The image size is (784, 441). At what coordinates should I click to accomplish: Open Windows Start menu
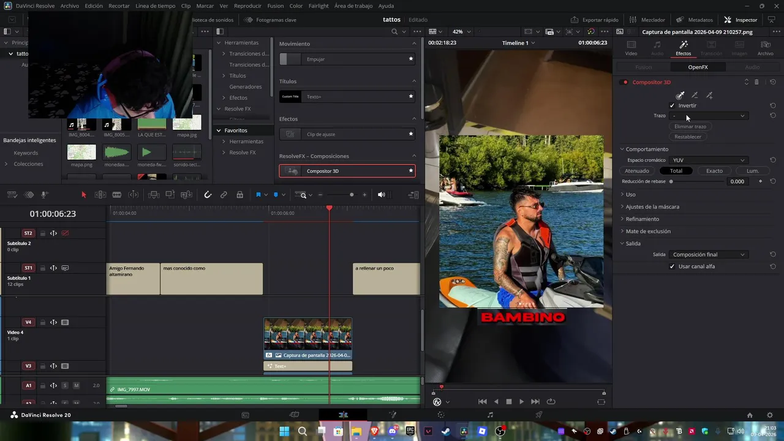[x=284, y=431]
